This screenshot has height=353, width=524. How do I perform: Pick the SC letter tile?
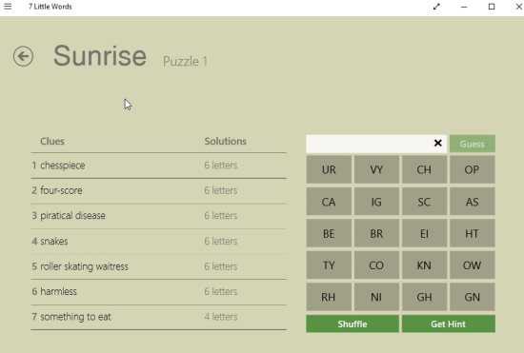424,202
